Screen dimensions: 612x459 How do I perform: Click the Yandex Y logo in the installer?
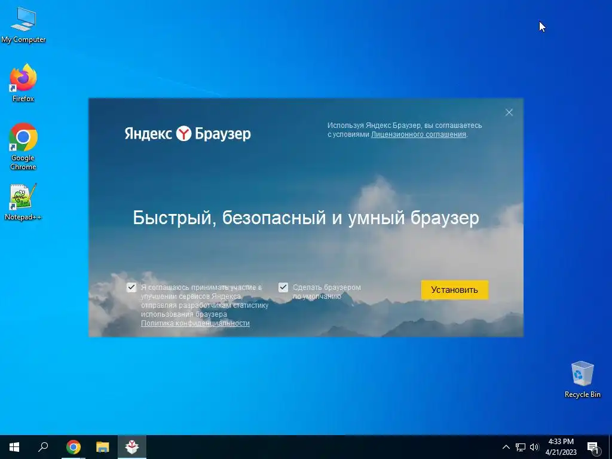(183, 133)
